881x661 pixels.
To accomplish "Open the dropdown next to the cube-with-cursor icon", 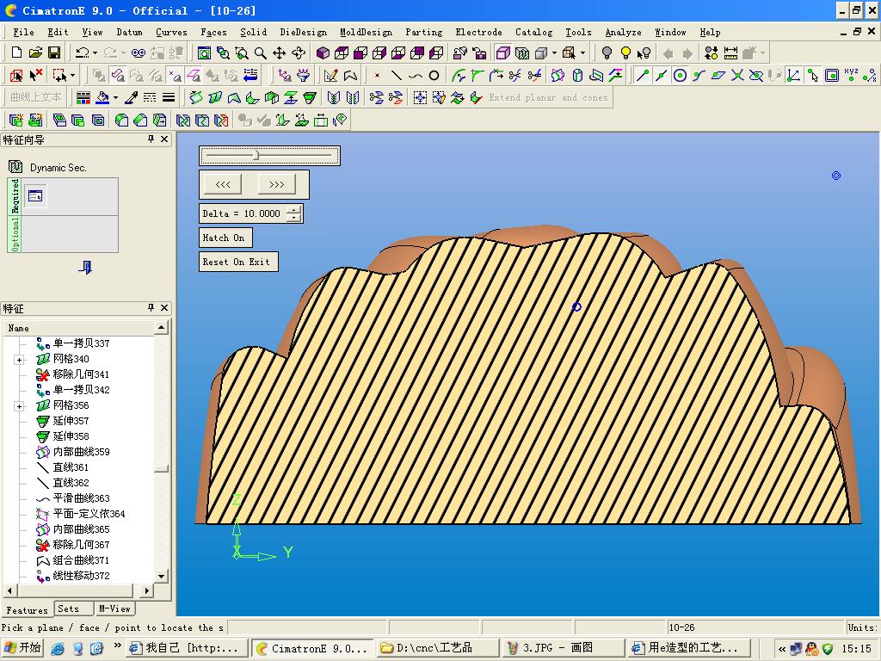I will point(582,53).
